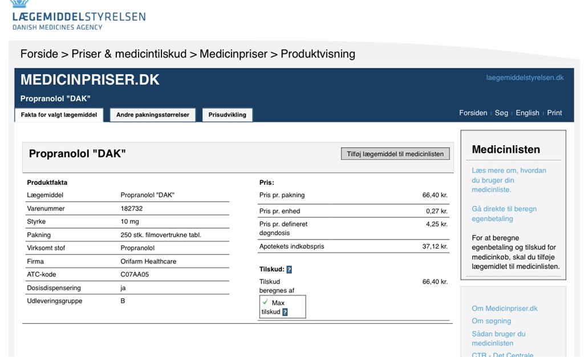584x357 pixels.
Task: Follow 'Gå direkte til beregn egenbetaling' link
Action: click(x=504, y=214)
